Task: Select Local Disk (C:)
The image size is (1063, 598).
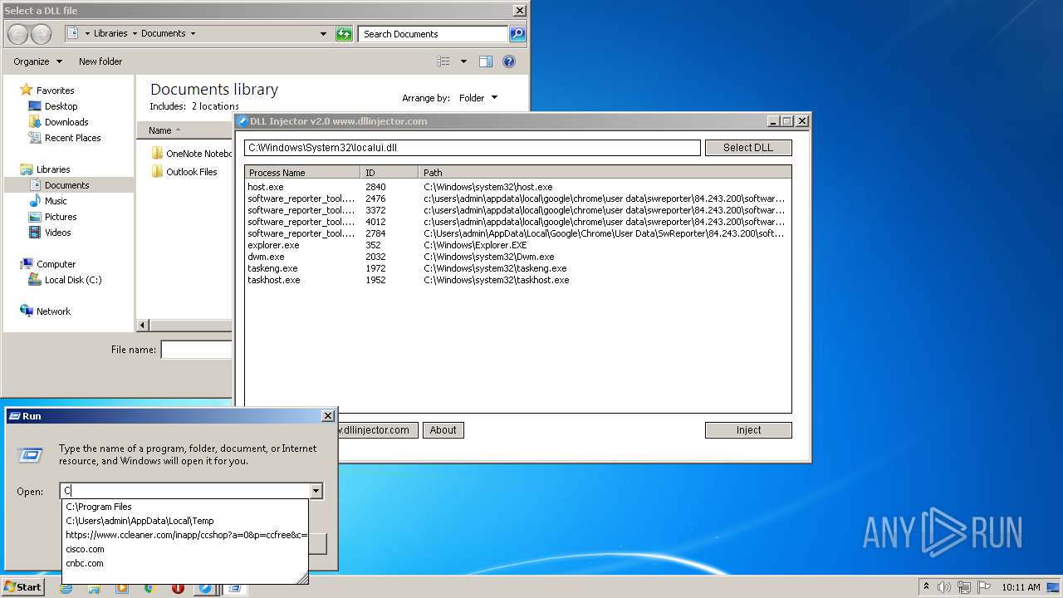Action: (x=73, y=280)
